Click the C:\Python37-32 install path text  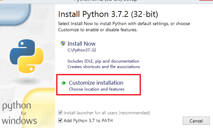pyautogui.click(x=82, y=50)
